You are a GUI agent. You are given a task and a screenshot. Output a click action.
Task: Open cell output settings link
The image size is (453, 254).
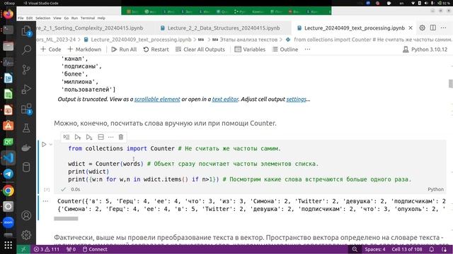296,99
